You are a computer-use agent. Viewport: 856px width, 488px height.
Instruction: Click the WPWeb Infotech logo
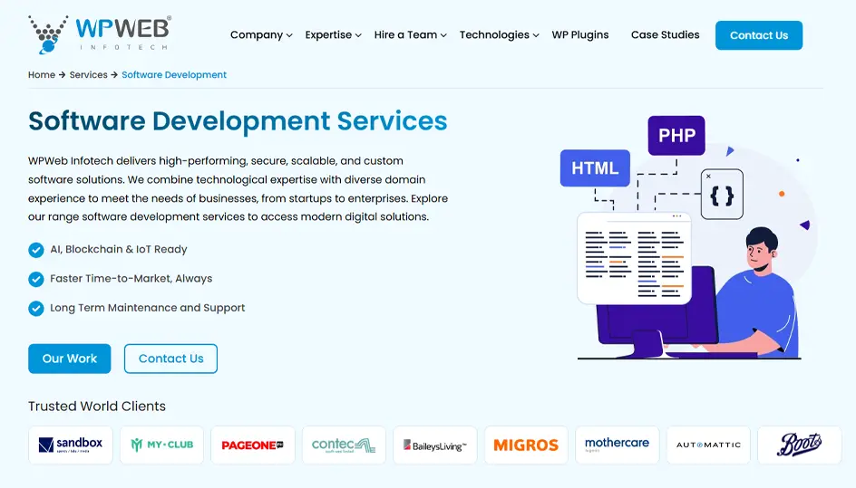point(100,34)
